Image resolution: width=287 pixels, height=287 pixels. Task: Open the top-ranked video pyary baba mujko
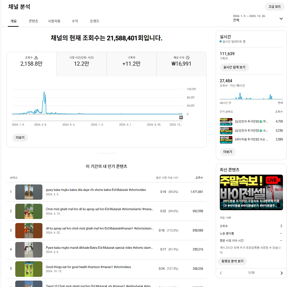coord(96,190)
